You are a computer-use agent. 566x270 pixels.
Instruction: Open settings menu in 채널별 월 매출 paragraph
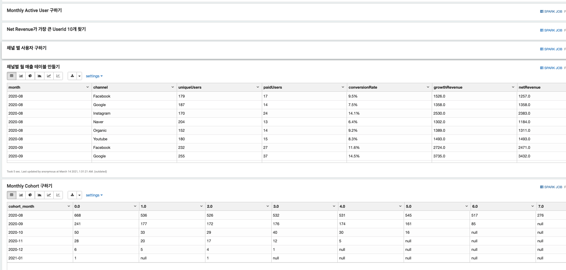[94, 76]
